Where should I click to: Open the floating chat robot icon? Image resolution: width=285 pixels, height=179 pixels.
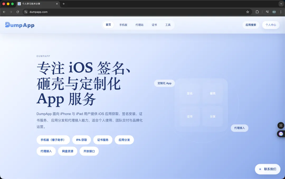click(x=281, y=134)
